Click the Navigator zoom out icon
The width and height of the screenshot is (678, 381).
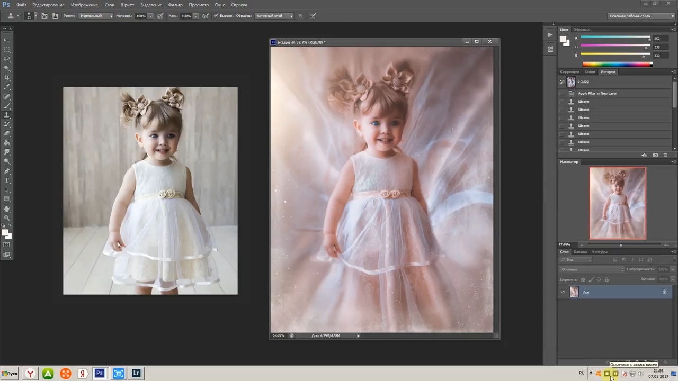pos(582,245)
